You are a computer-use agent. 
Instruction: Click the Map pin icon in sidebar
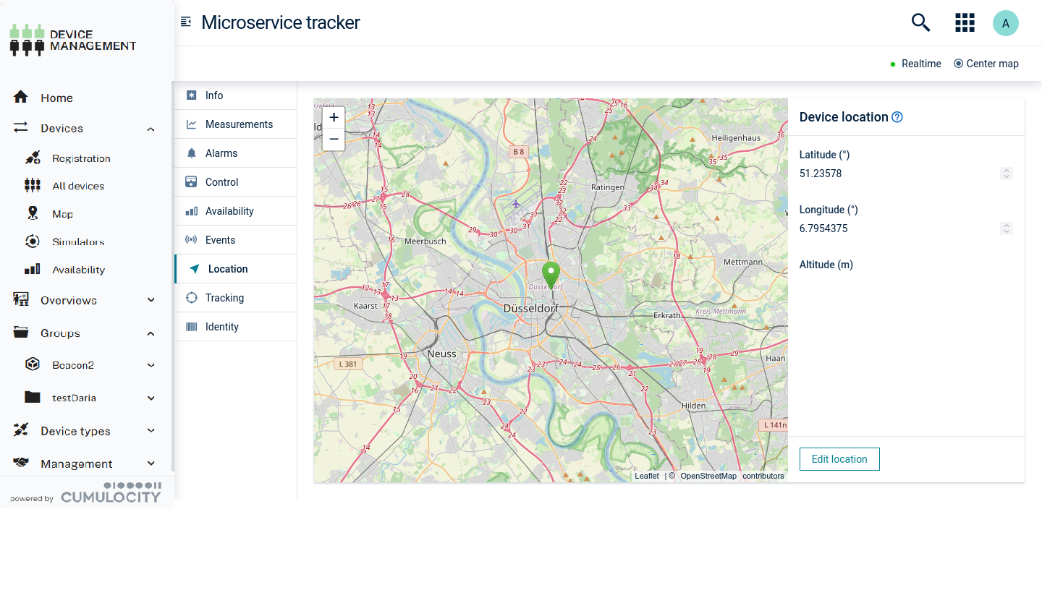pos(32,213)
